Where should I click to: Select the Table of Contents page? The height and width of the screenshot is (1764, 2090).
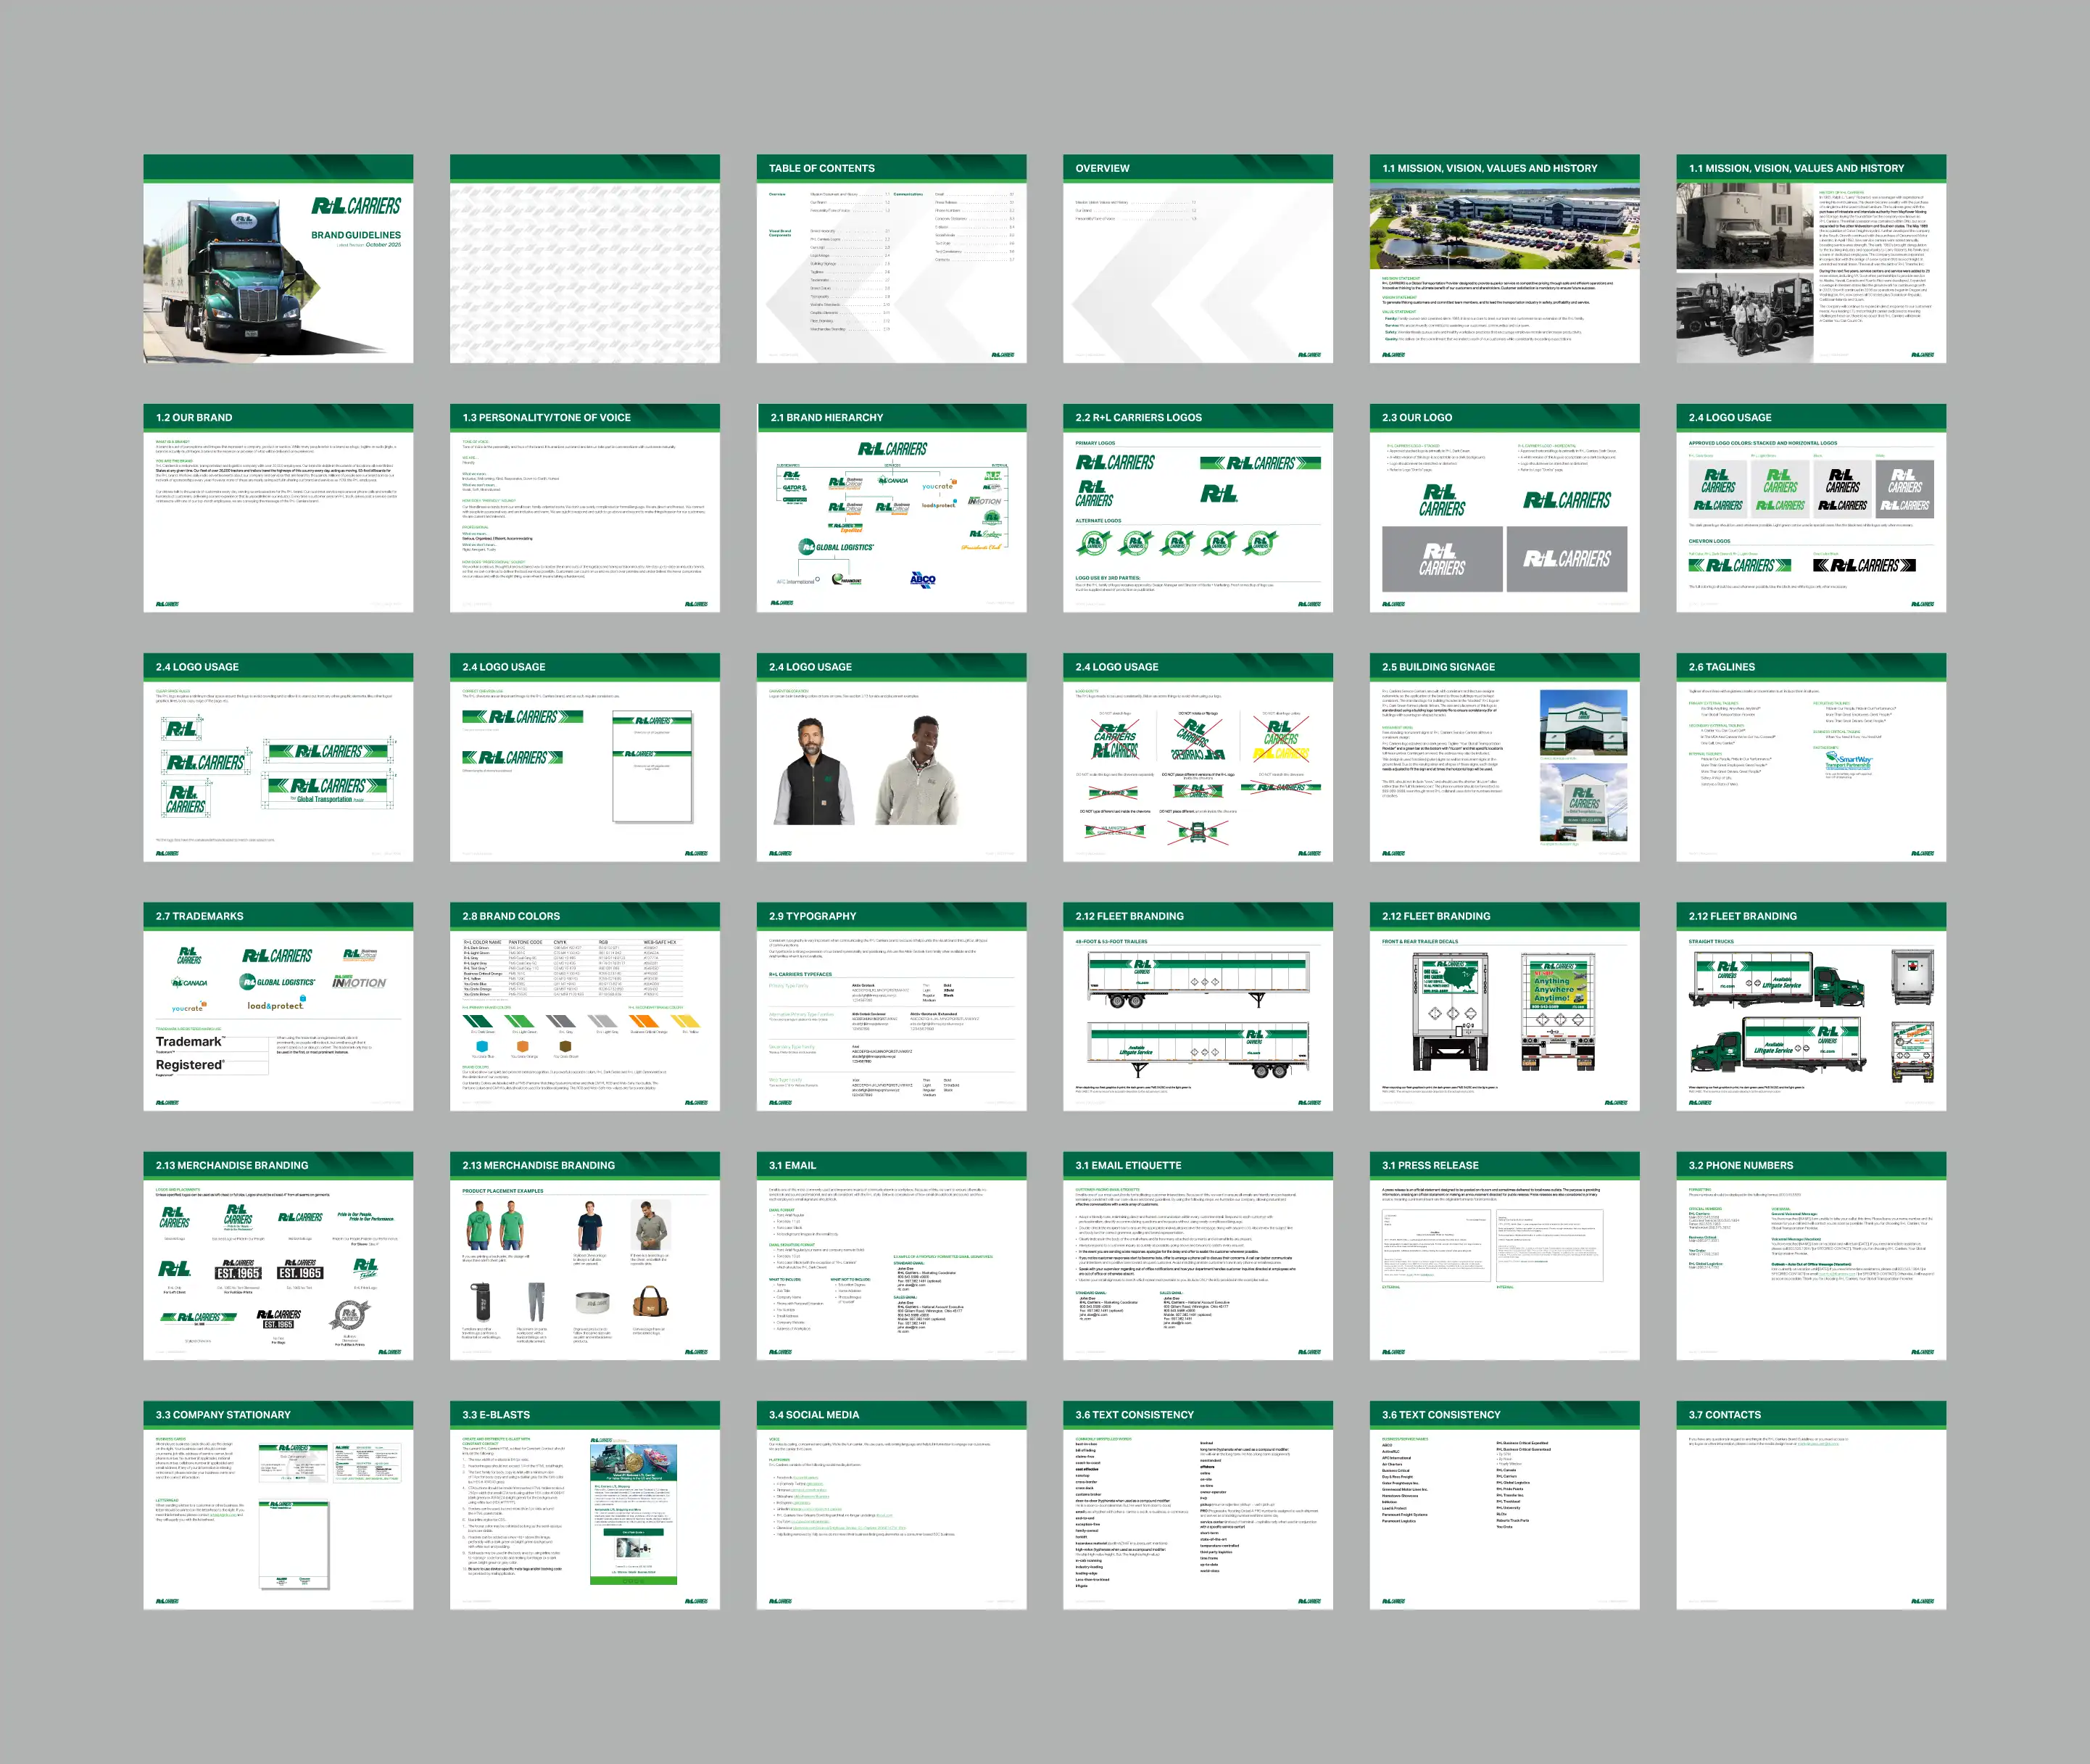pos(891,258)
